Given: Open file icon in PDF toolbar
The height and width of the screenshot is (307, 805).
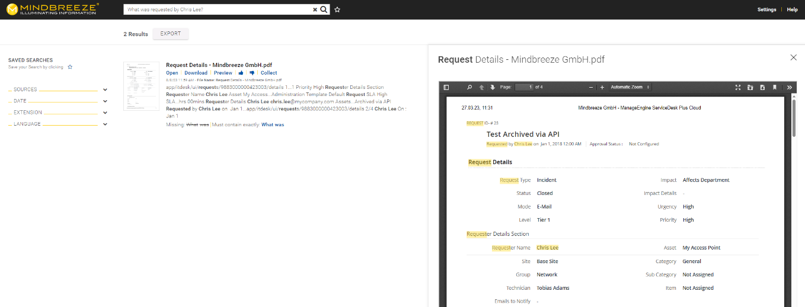Looking at the screenshot, I should pyautogui.click(x=750, y=87).
